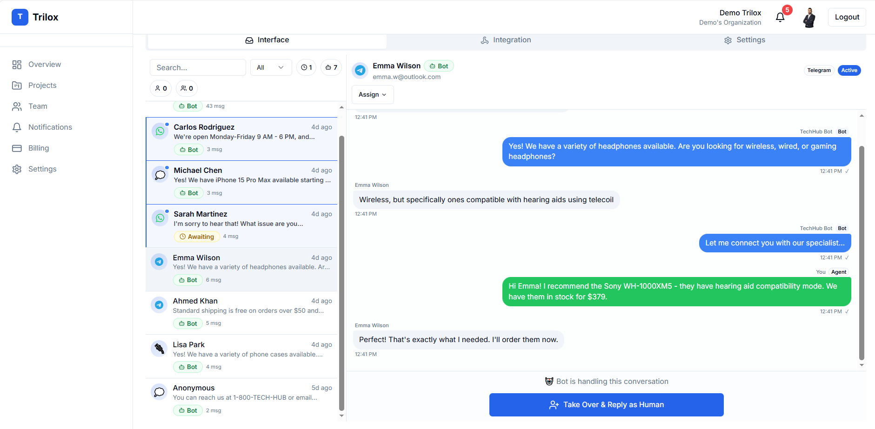
Task: Click the Agent label above green message
Action: tap(839, 272)
